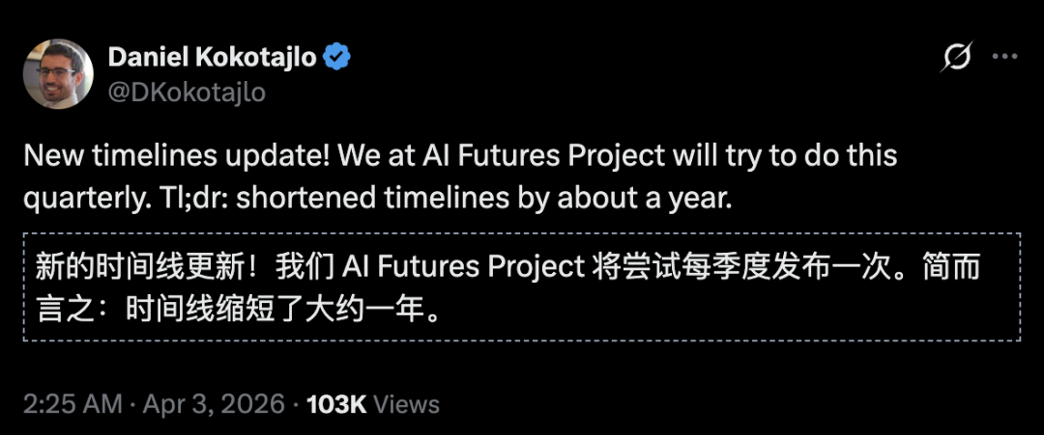
Task: Click the blue verified checkmark badge
Action: (336, 58)
